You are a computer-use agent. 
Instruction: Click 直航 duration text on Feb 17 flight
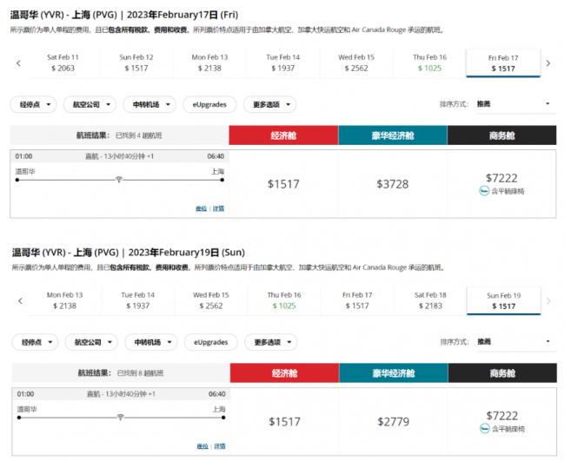tap(119, 156)
